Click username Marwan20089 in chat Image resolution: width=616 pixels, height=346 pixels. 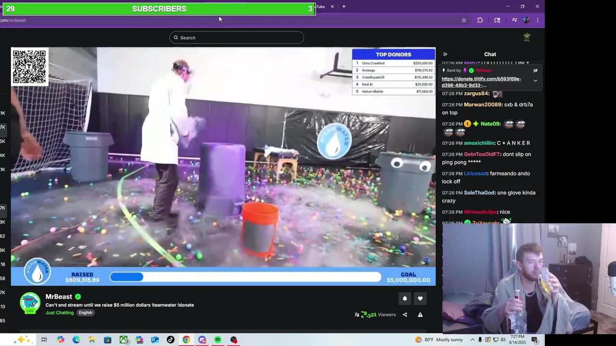tap(483, 105)
